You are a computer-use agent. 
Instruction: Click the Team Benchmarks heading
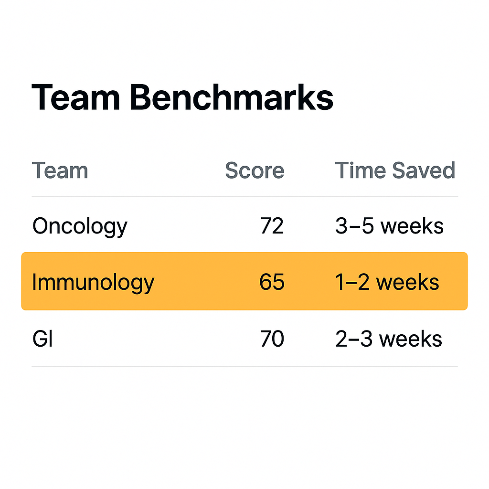pos(182,97)
